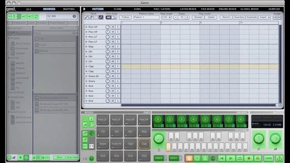Open the dropdown next to UNDO

165,158
